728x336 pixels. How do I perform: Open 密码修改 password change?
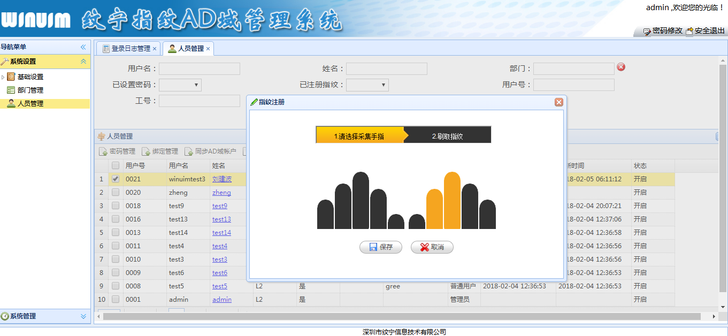point(663,31)
